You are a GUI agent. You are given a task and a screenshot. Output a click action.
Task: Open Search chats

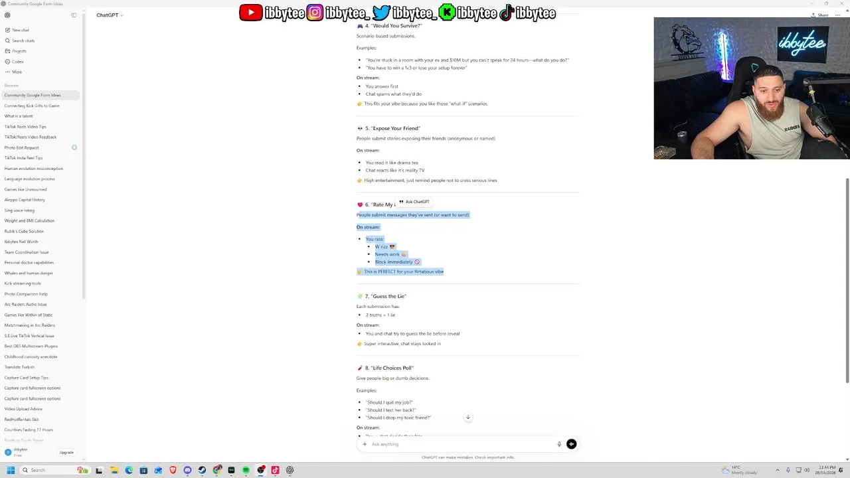(x=19, y=40)
